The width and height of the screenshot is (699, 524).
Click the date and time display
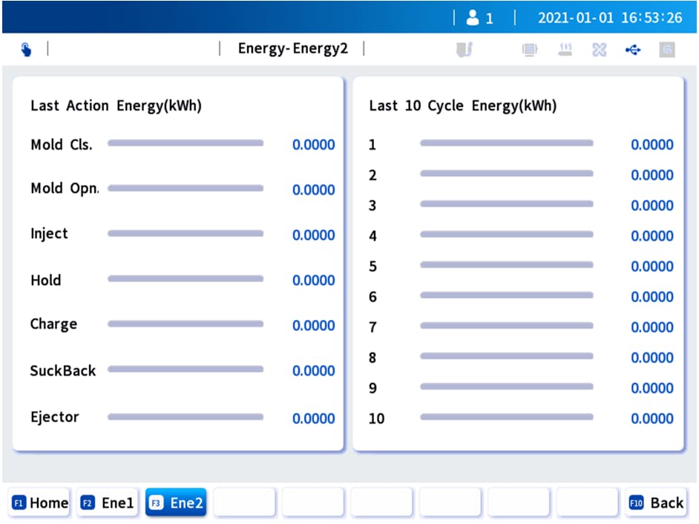point(609,18)
